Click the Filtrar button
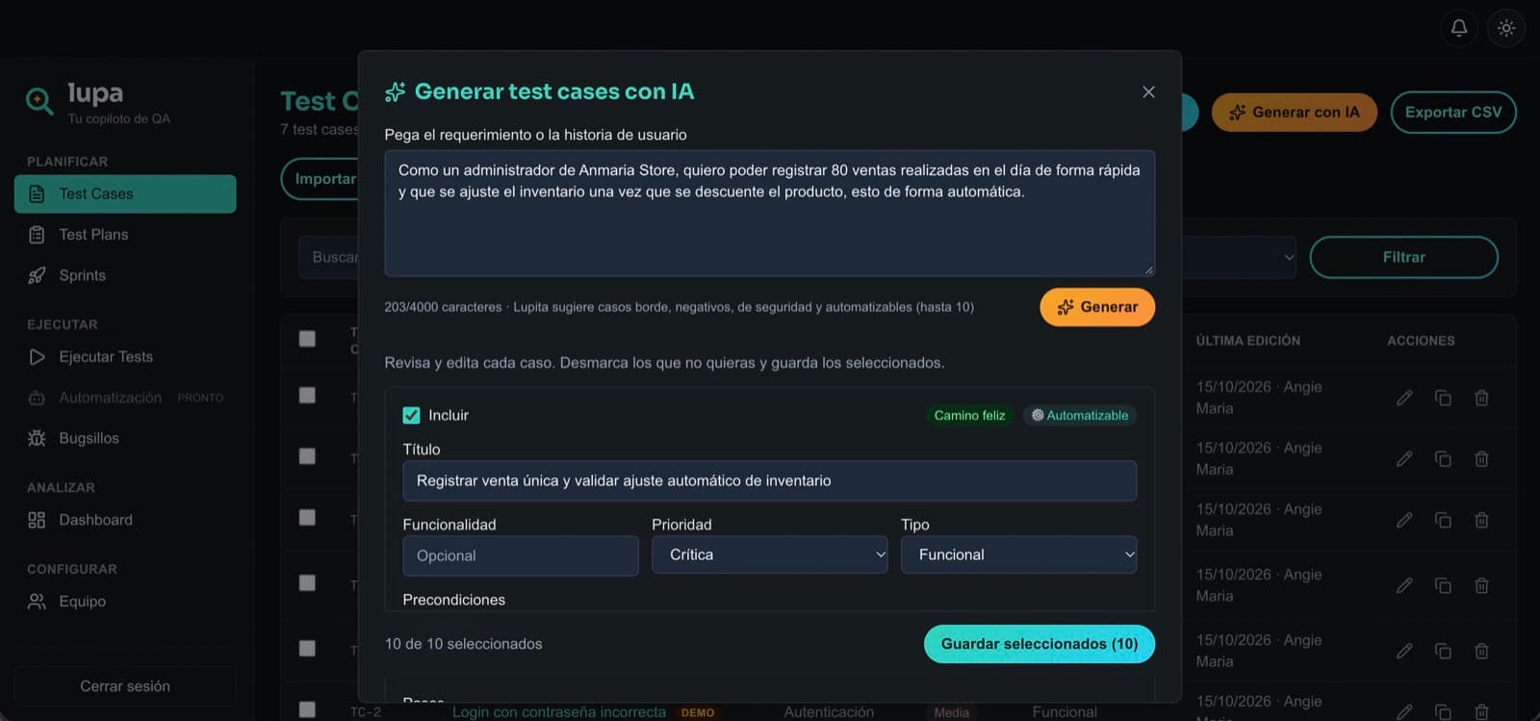The image size is (1540, 721). coord(1404,257)
